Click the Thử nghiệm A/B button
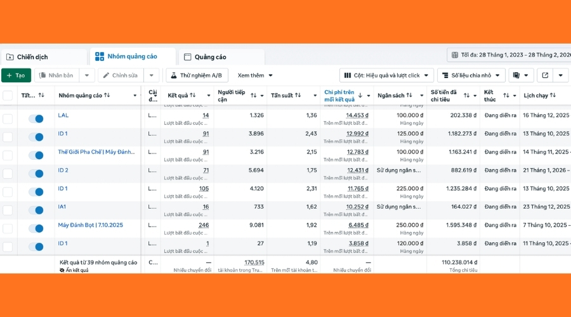The height and width of the screenshot is (317, 571). [x=197, y=75]
